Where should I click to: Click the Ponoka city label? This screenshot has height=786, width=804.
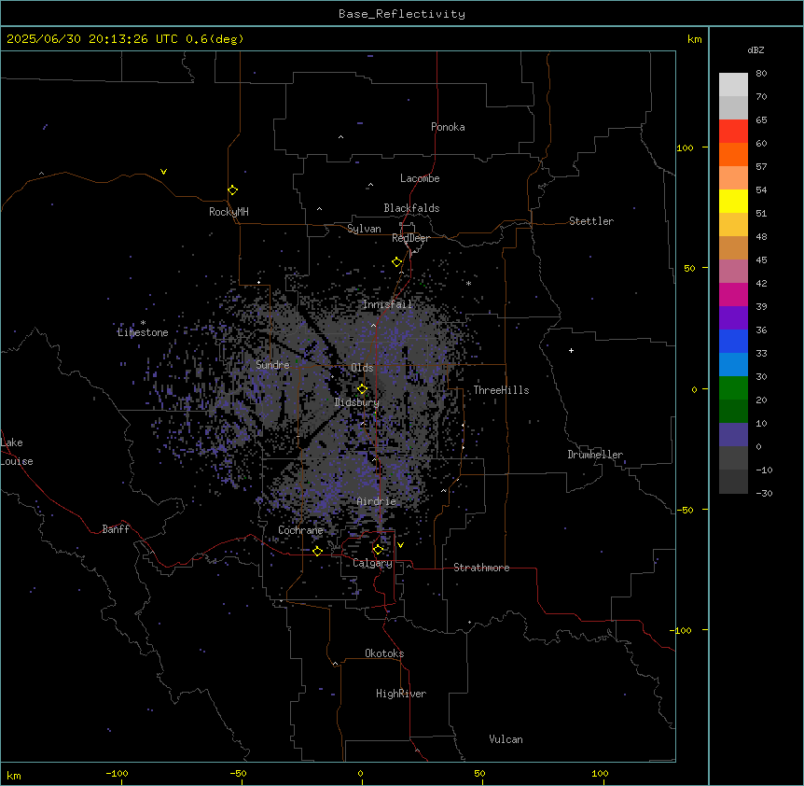(x=448, y=127)
